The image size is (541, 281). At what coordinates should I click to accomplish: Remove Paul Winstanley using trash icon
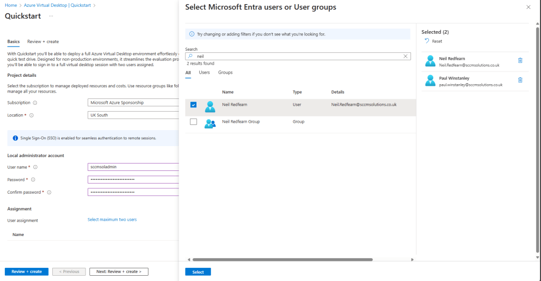tap(520, 80)
